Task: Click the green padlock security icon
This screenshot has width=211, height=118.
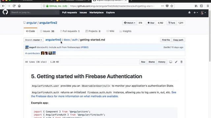Action: (x=47, y=6)
